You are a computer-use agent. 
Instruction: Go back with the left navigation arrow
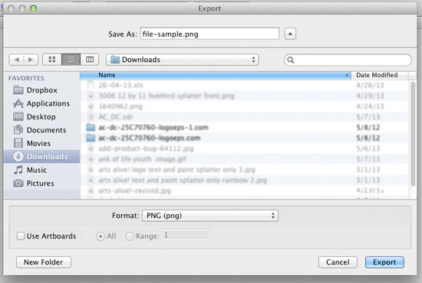tap(17, 60)
